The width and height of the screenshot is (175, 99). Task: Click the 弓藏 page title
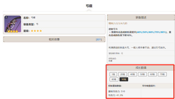click(x=89, y=6)
